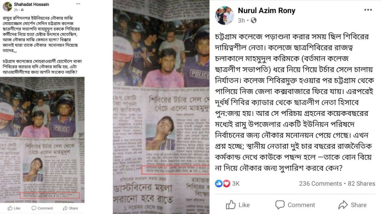
Task: Open the 236 Comments link
Action: point(320,184)
